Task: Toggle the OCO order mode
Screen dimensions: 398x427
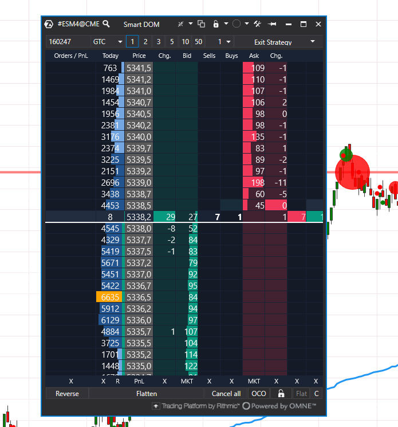Action: [259, 394]
